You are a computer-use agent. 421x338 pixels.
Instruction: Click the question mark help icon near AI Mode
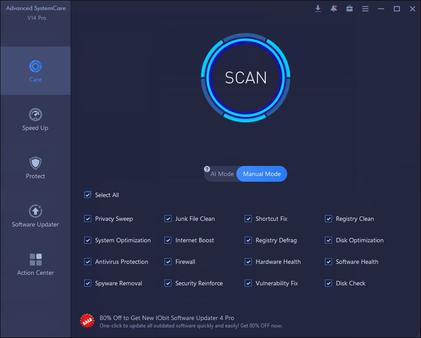pyautogui.click(x=207, y=169)
